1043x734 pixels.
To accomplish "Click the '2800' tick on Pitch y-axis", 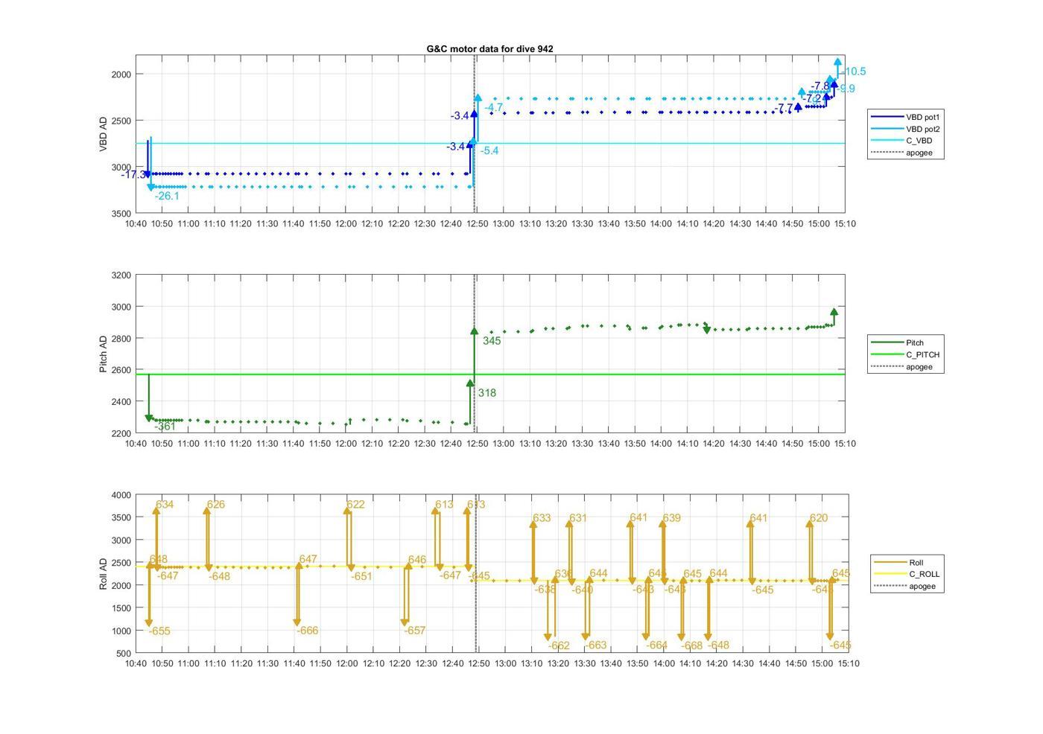I will 121,339.
